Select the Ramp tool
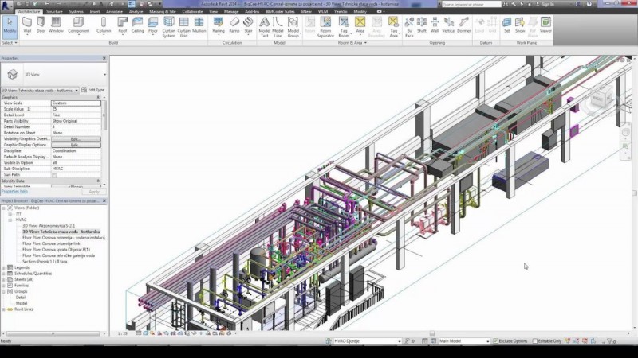This screenshot has height=358, width=638. point(234,25)
